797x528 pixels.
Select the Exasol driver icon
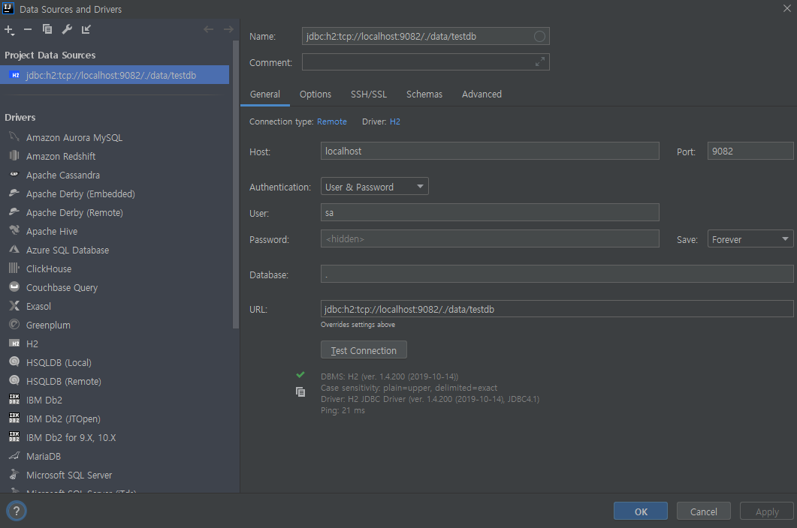click(x=14, y=306)
